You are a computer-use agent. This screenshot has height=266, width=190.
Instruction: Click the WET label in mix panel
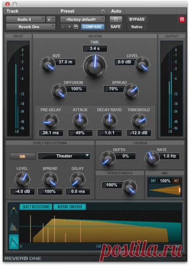click(176, 181)
